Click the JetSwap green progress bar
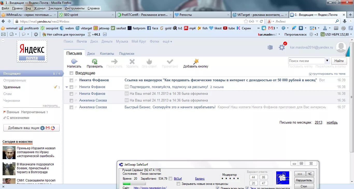This screenshot has height=189, width=354. (134, 184)
